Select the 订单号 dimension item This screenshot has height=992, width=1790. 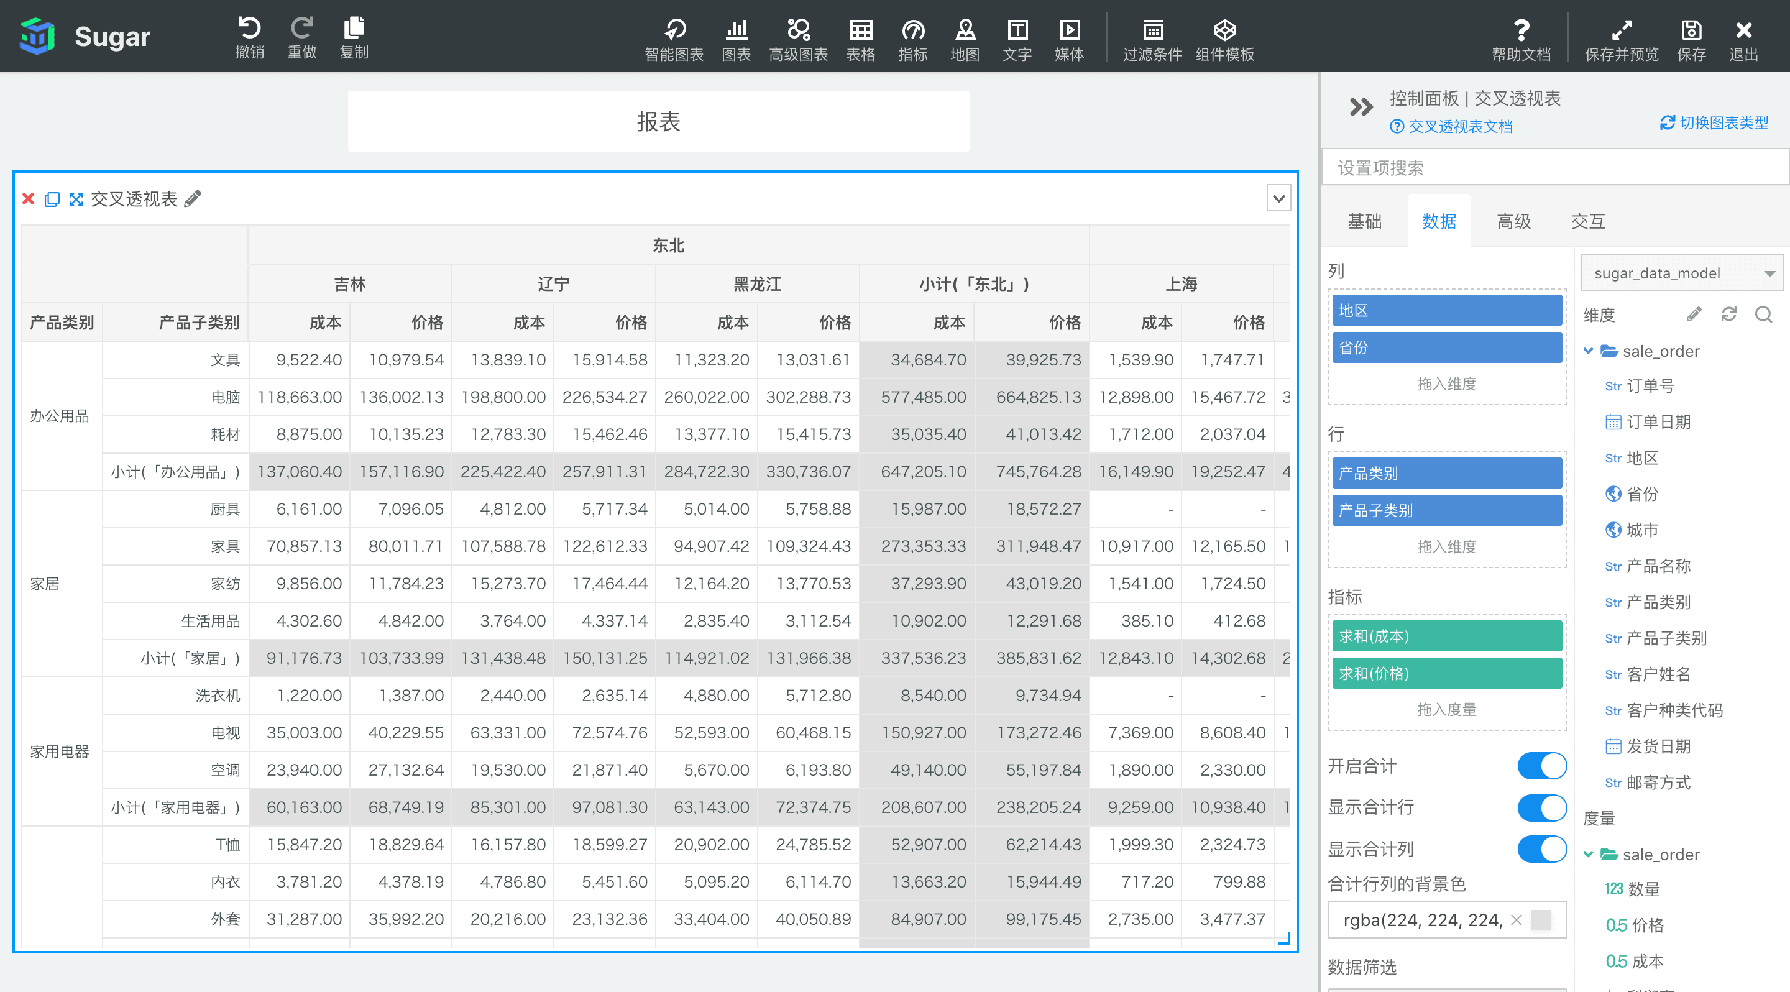1640,385
